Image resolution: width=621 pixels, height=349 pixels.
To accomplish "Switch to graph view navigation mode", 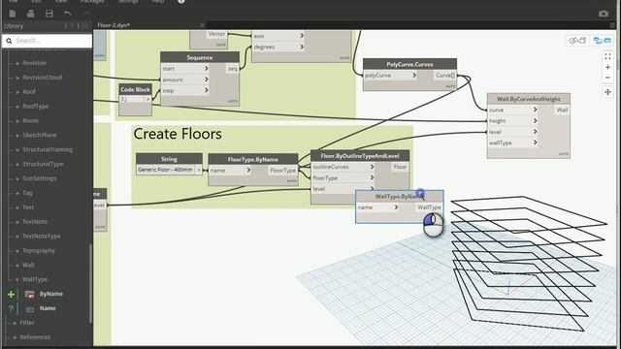I will click(x=602, y=41).
